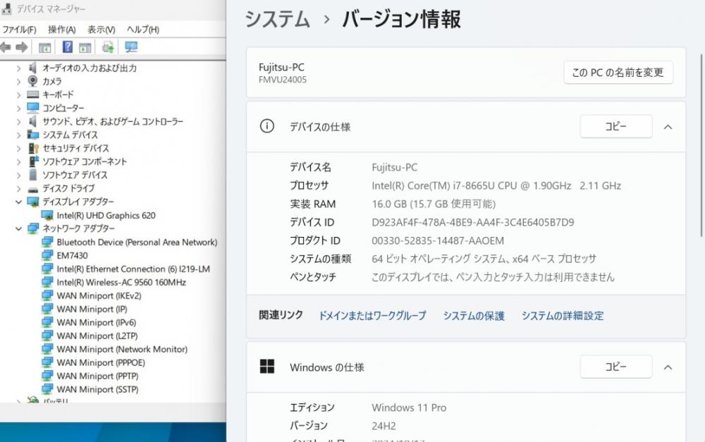Viewport: 705px width, 442px height.
Task: Collapse the ネットワーク アダプター tree node
Action: pyautogui.click(x=18, y=228)
